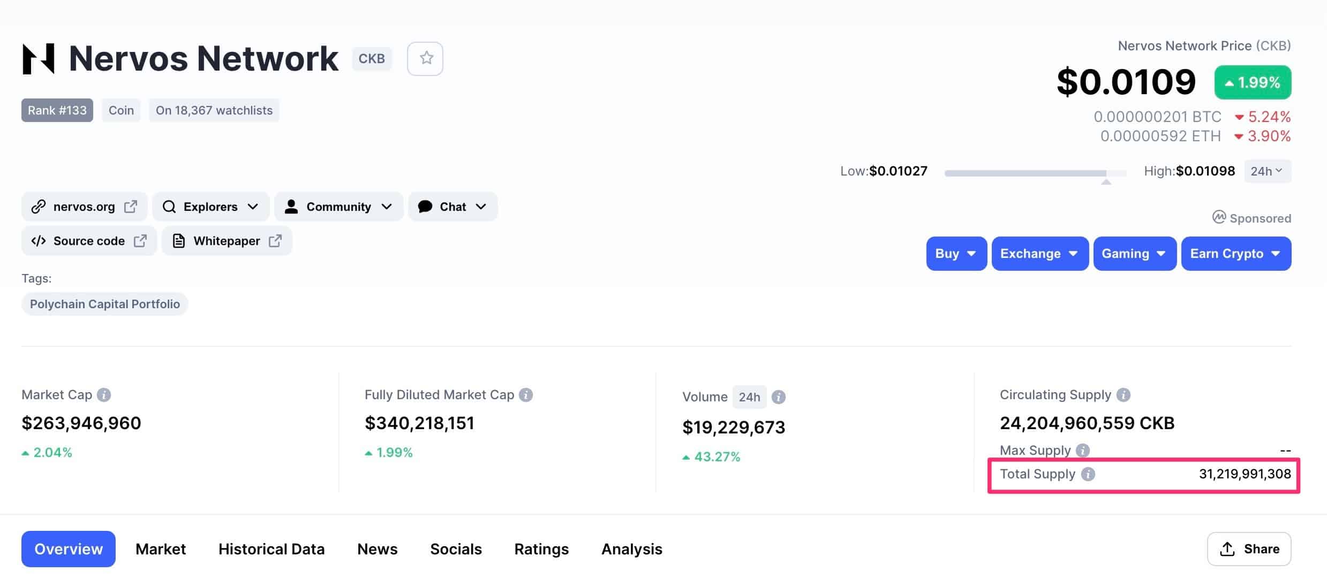Click the low-high price range bar

coord(1036,173)
